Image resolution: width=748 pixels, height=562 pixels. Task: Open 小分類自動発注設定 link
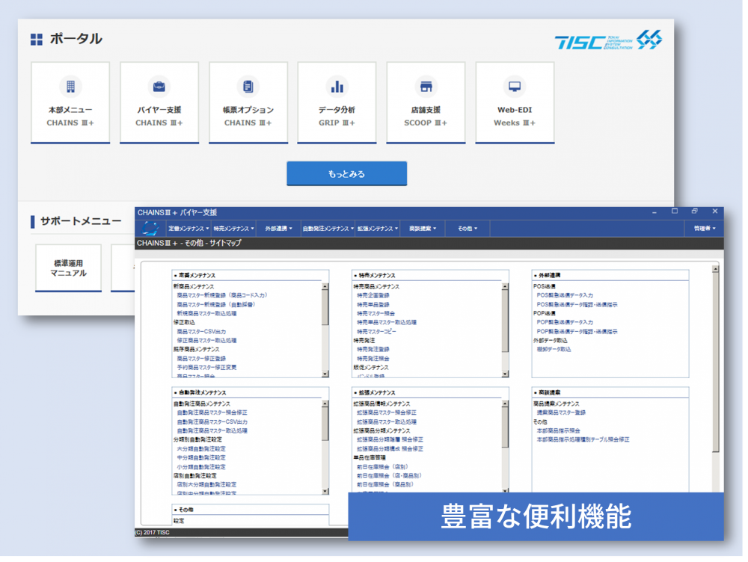coord(201,467)
